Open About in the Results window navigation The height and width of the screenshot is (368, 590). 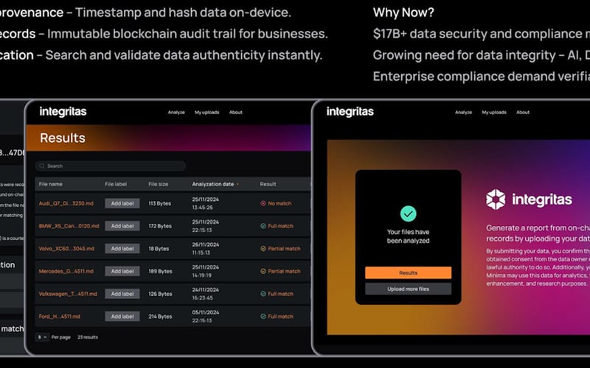pos(236,113)
